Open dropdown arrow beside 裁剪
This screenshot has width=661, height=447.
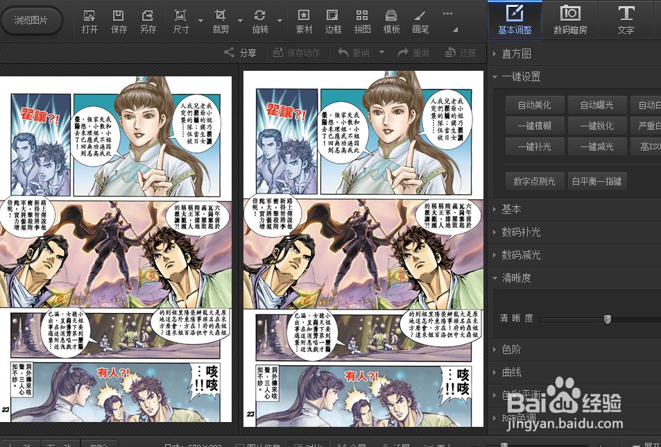tap(240, 21)
